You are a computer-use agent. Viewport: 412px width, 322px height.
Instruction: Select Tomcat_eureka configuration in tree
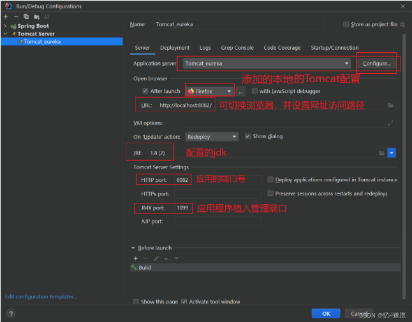(62, 42)
